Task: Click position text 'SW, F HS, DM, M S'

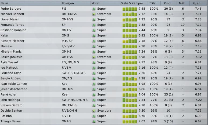Action: (x=75, y=100)
